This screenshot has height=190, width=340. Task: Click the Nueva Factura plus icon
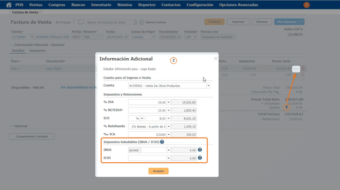[x=141, y=22]
